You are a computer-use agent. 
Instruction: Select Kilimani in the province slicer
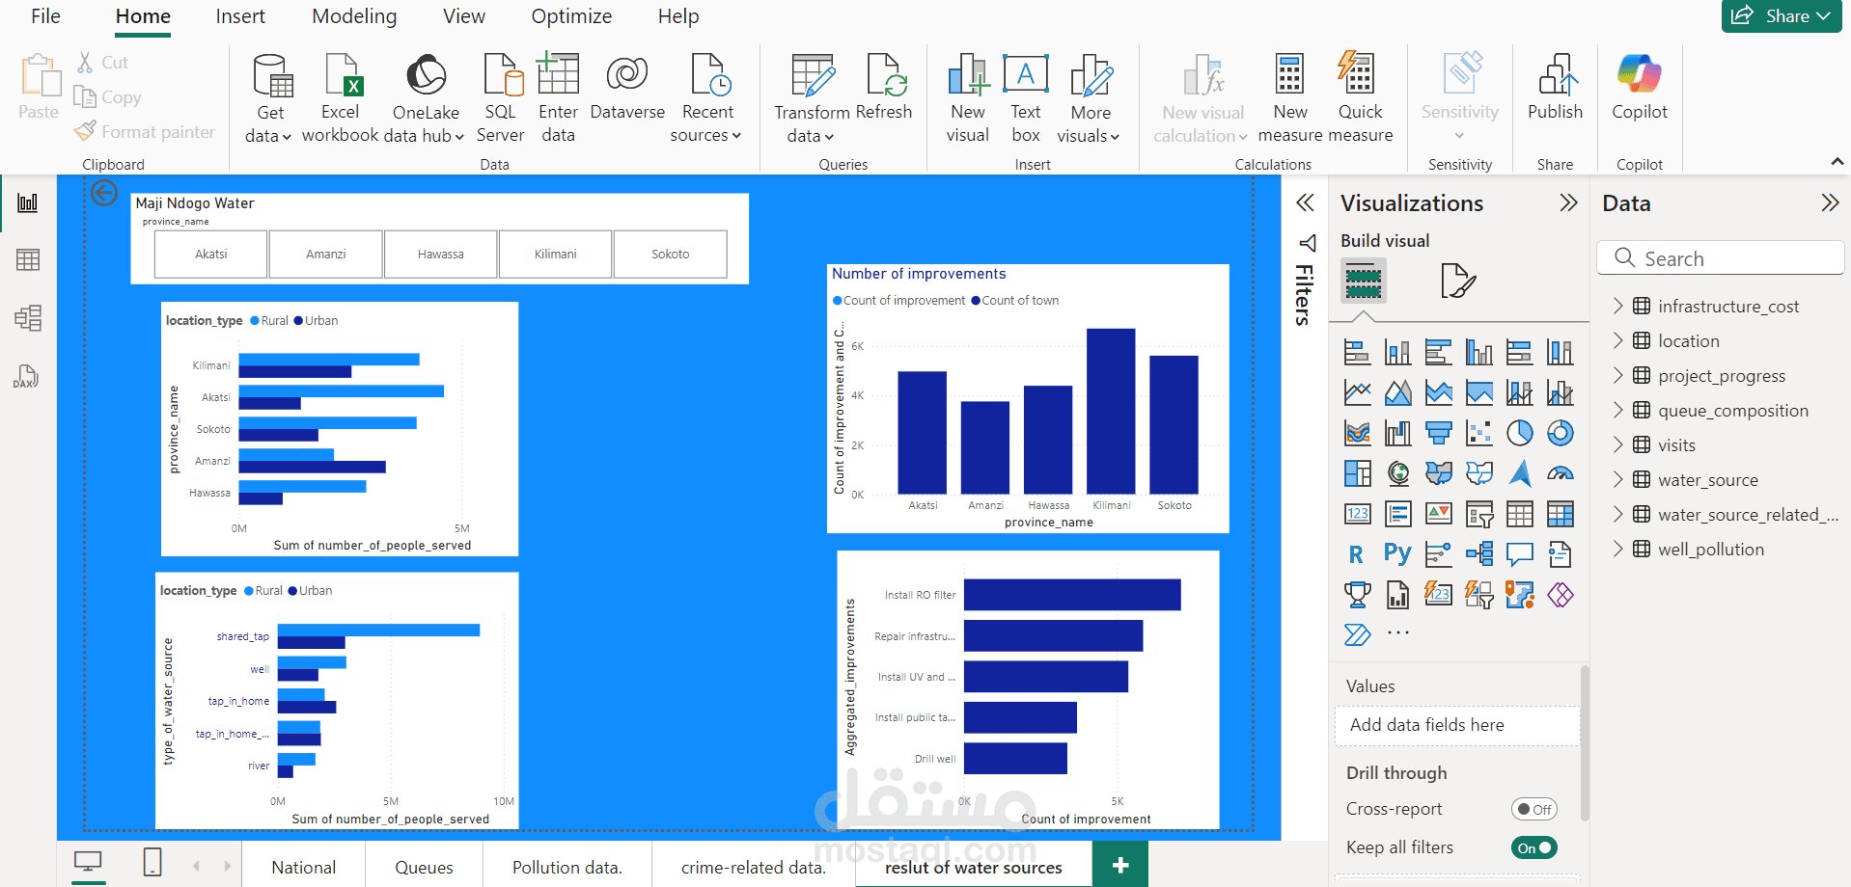click(x=556, y=255)
